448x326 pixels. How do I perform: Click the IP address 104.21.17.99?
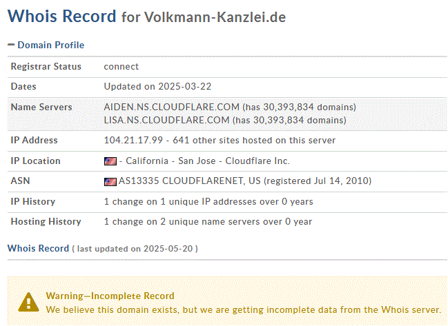pyautogui.click(x=133, y=141)
